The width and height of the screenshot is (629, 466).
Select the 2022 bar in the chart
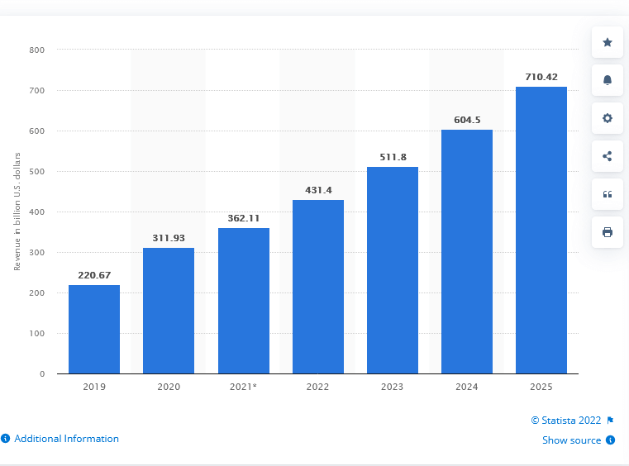pos(318,287)
